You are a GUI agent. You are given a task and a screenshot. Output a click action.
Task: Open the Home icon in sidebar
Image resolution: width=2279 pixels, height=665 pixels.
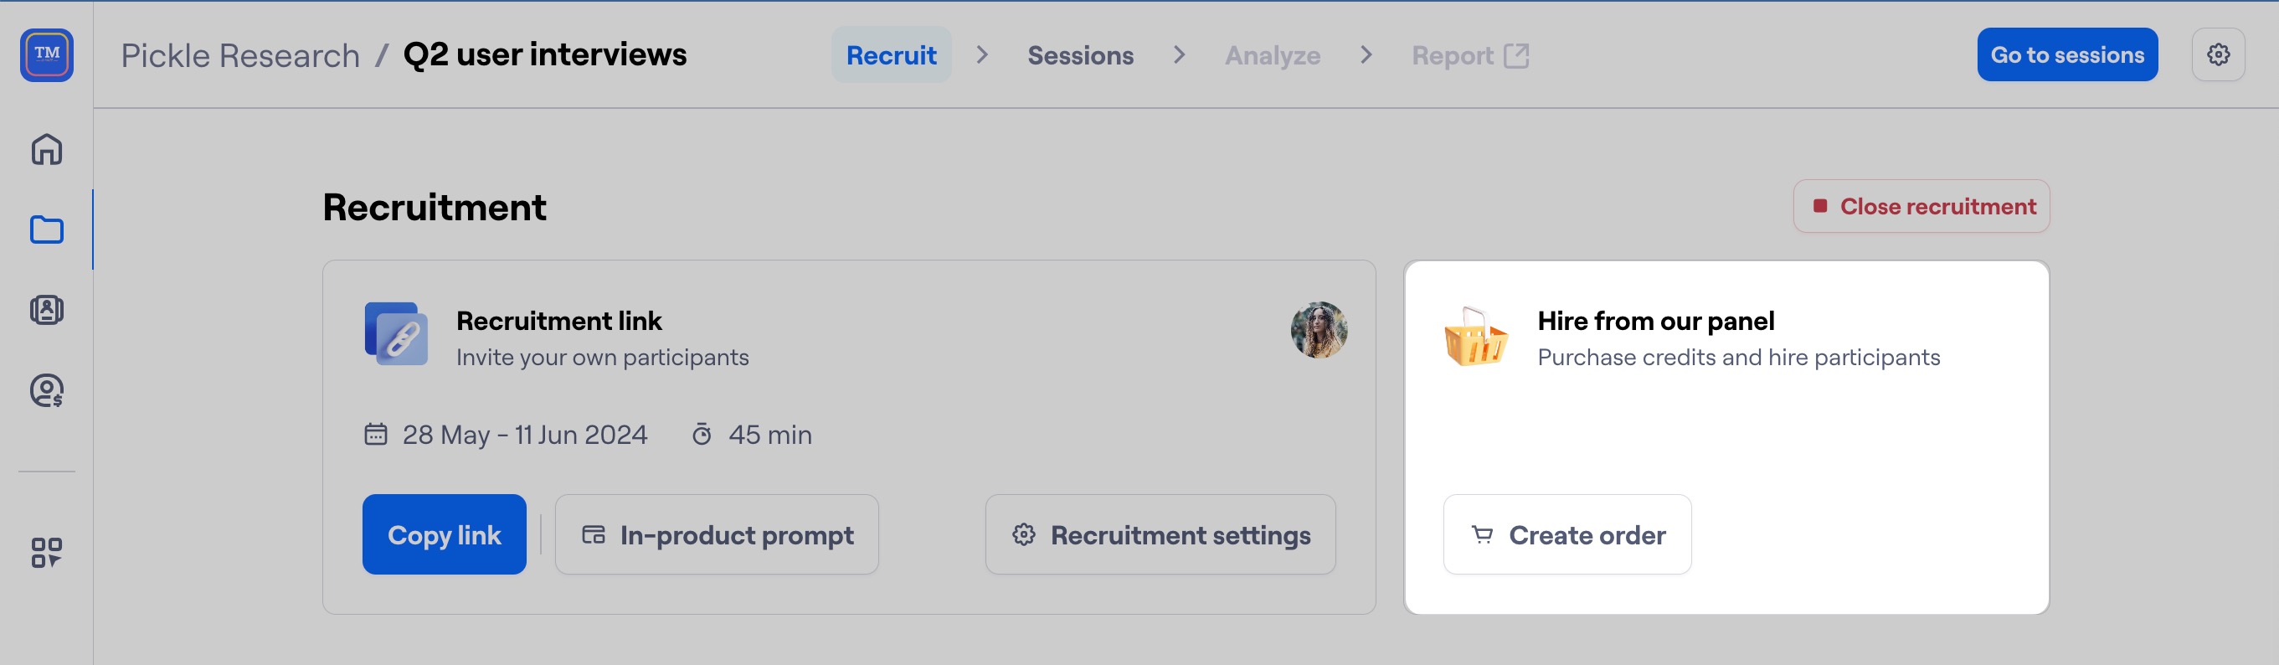tap(47, 149)
